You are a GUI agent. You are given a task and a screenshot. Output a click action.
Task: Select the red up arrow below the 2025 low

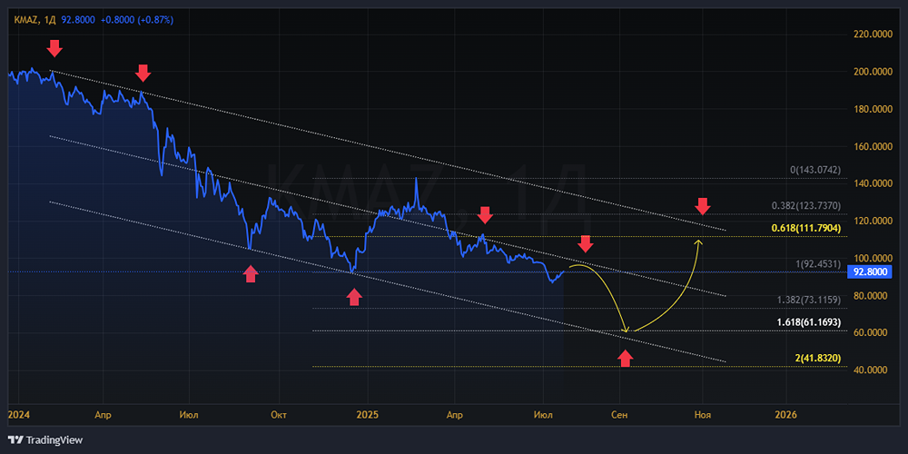(x=354, y=297)
